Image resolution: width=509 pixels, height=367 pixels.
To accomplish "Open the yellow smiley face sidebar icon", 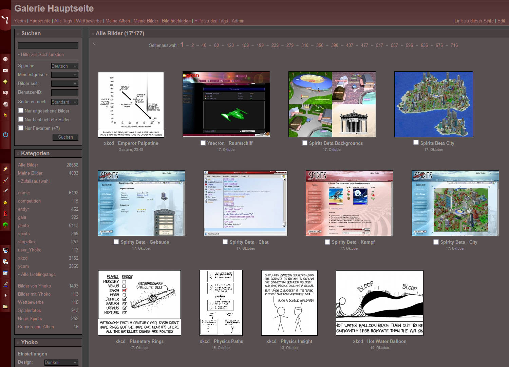I will pos(5,82).
